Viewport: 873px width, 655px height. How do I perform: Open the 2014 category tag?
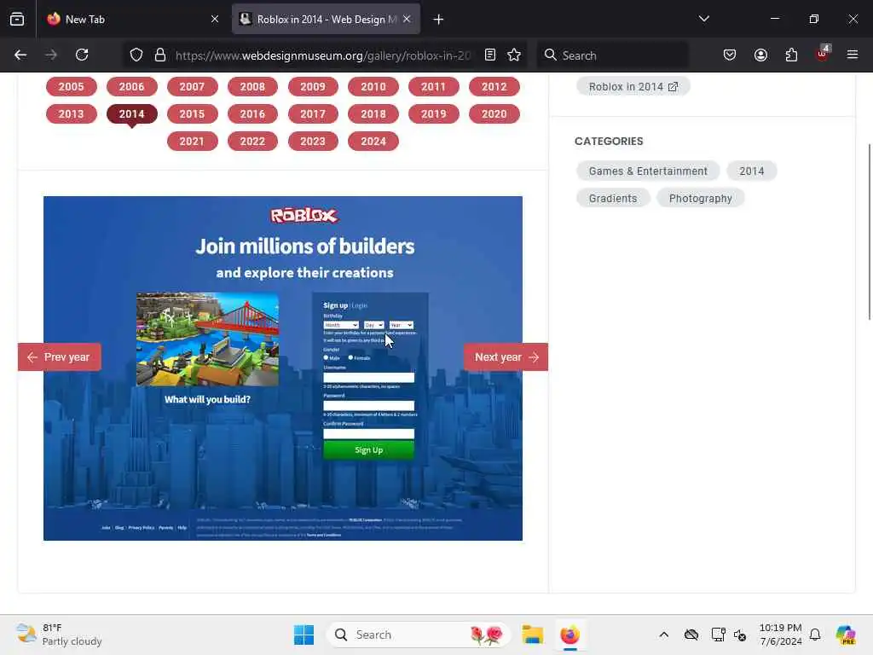pyautogui.click(x=752, y=171)
